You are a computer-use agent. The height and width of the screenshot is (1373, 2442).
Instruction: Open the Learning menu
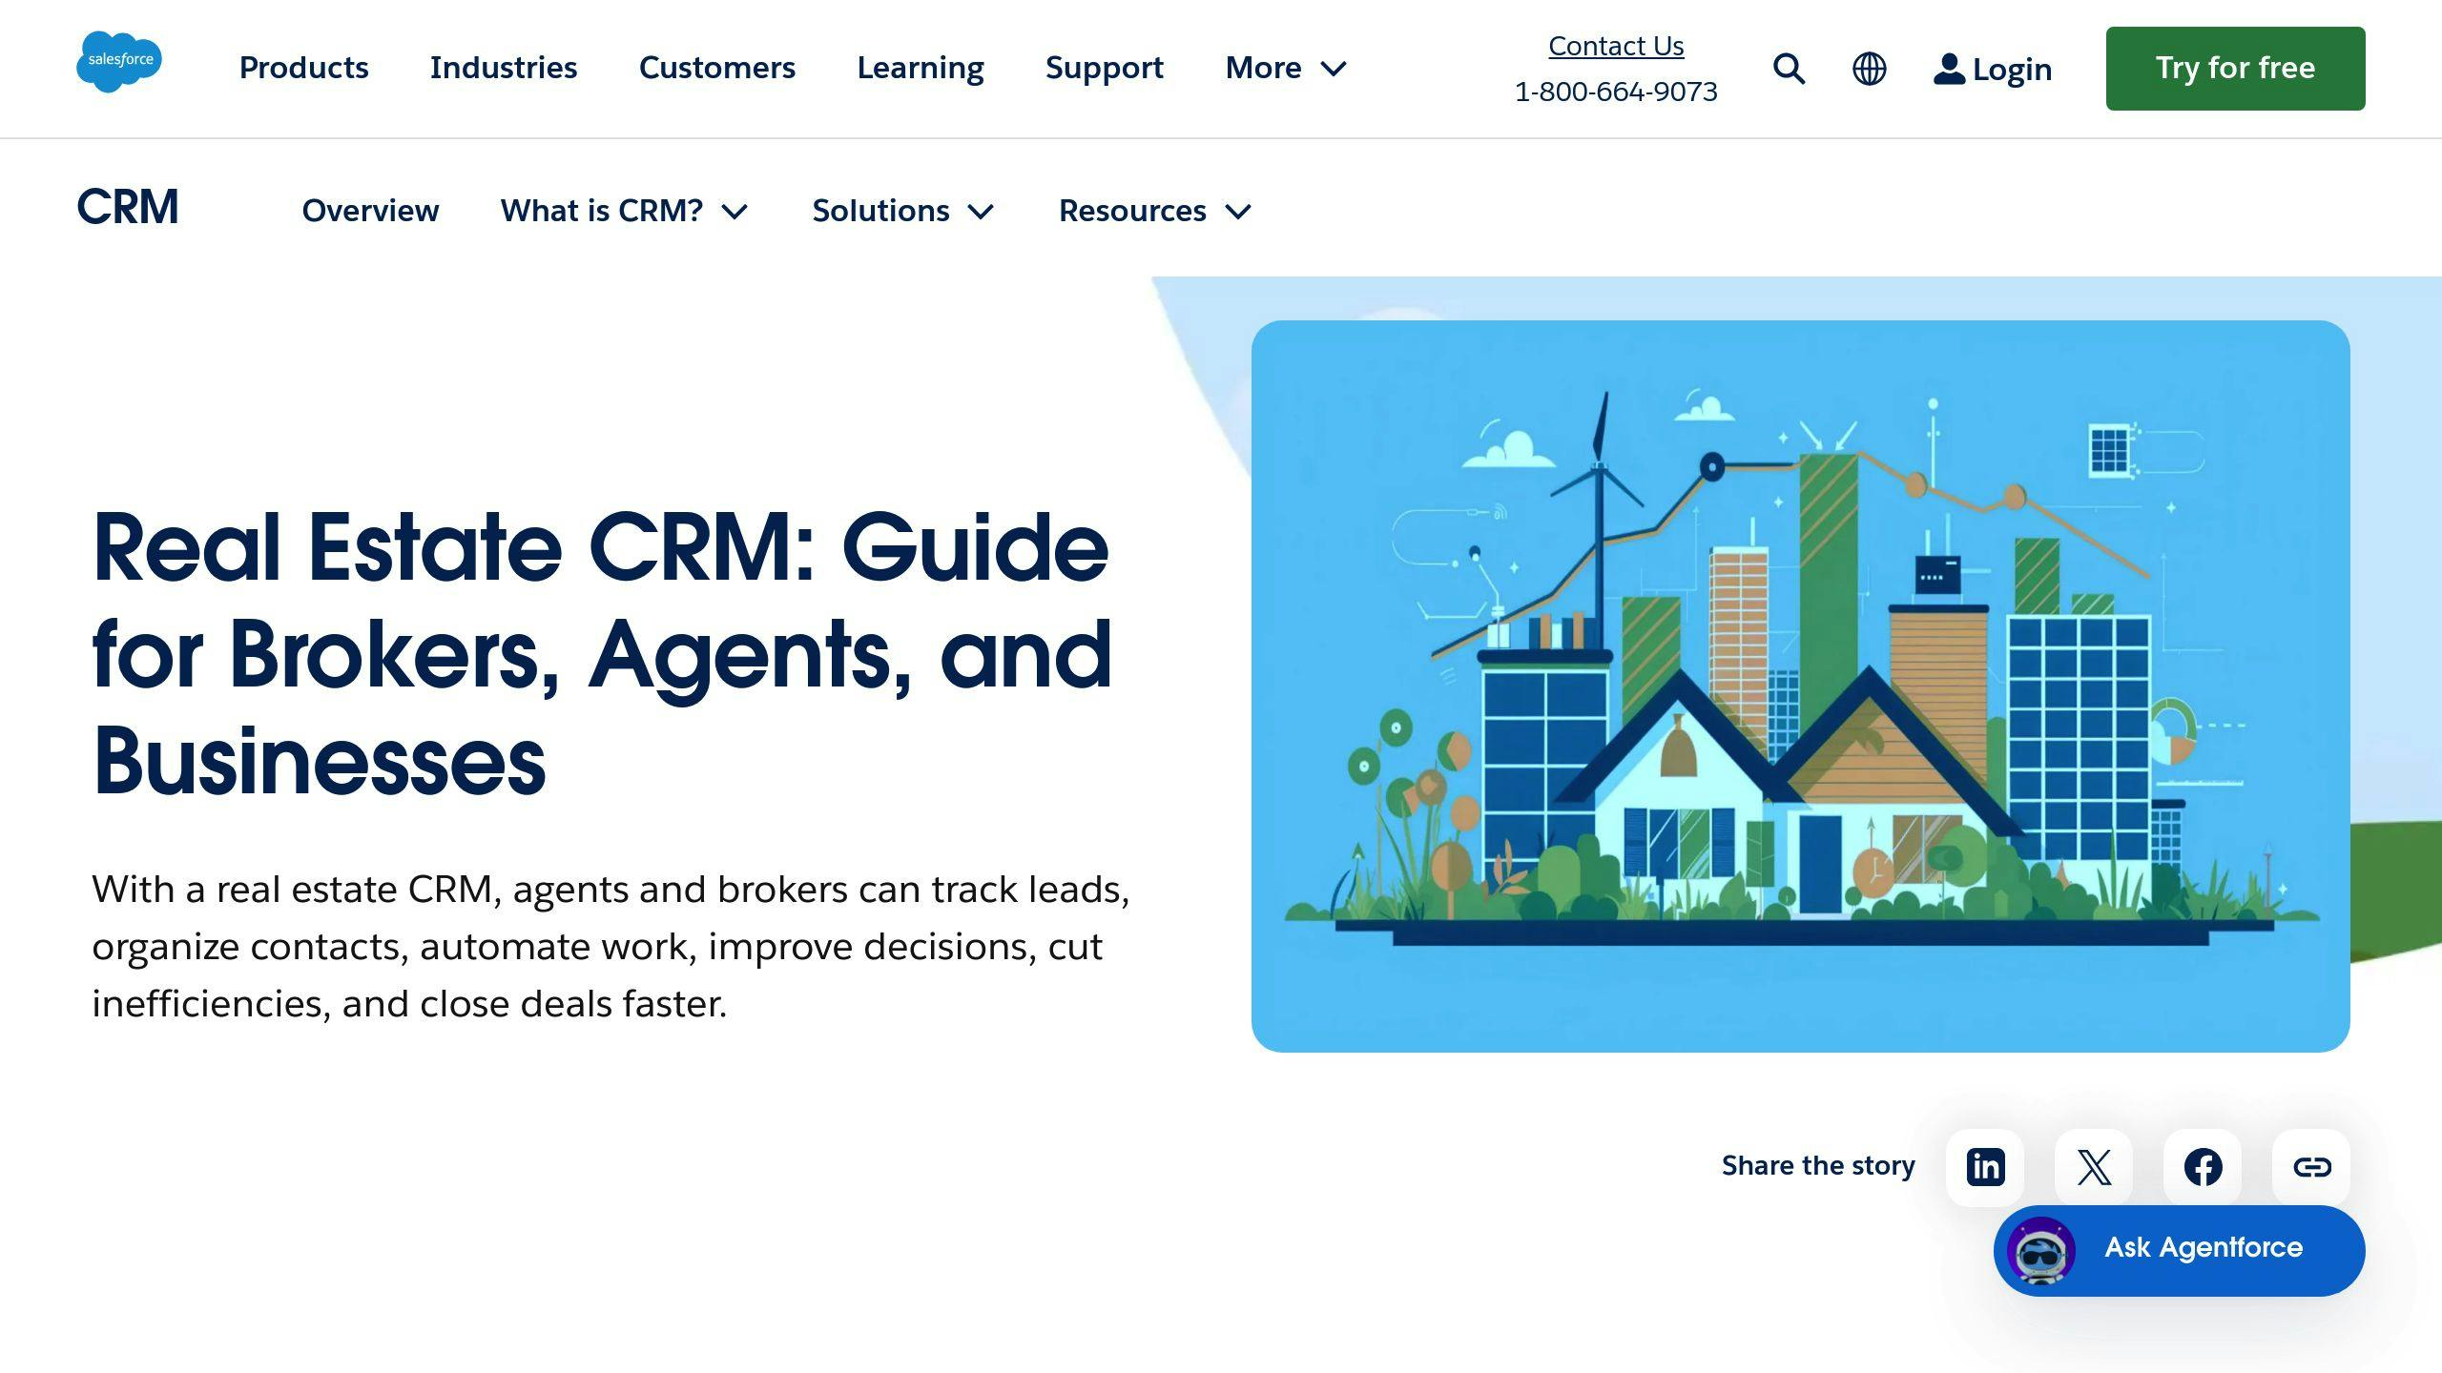coord(921,68)
